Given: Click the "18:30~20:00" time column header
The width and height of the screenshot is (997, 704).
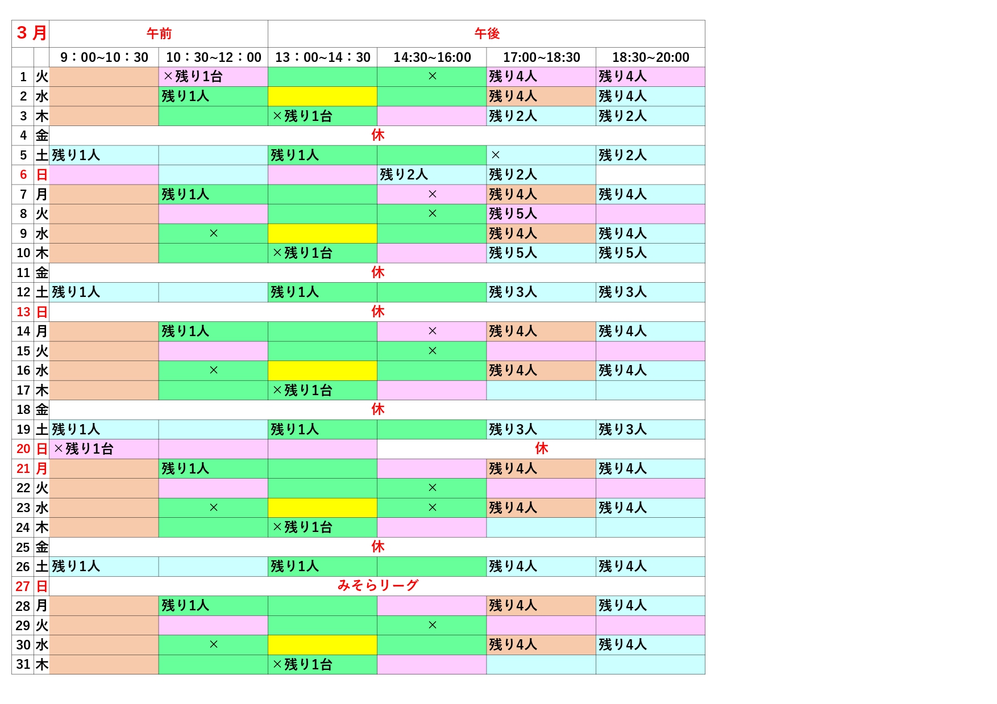Looking at the screenshot, I should pyautogui.click(x=650, y=57).
